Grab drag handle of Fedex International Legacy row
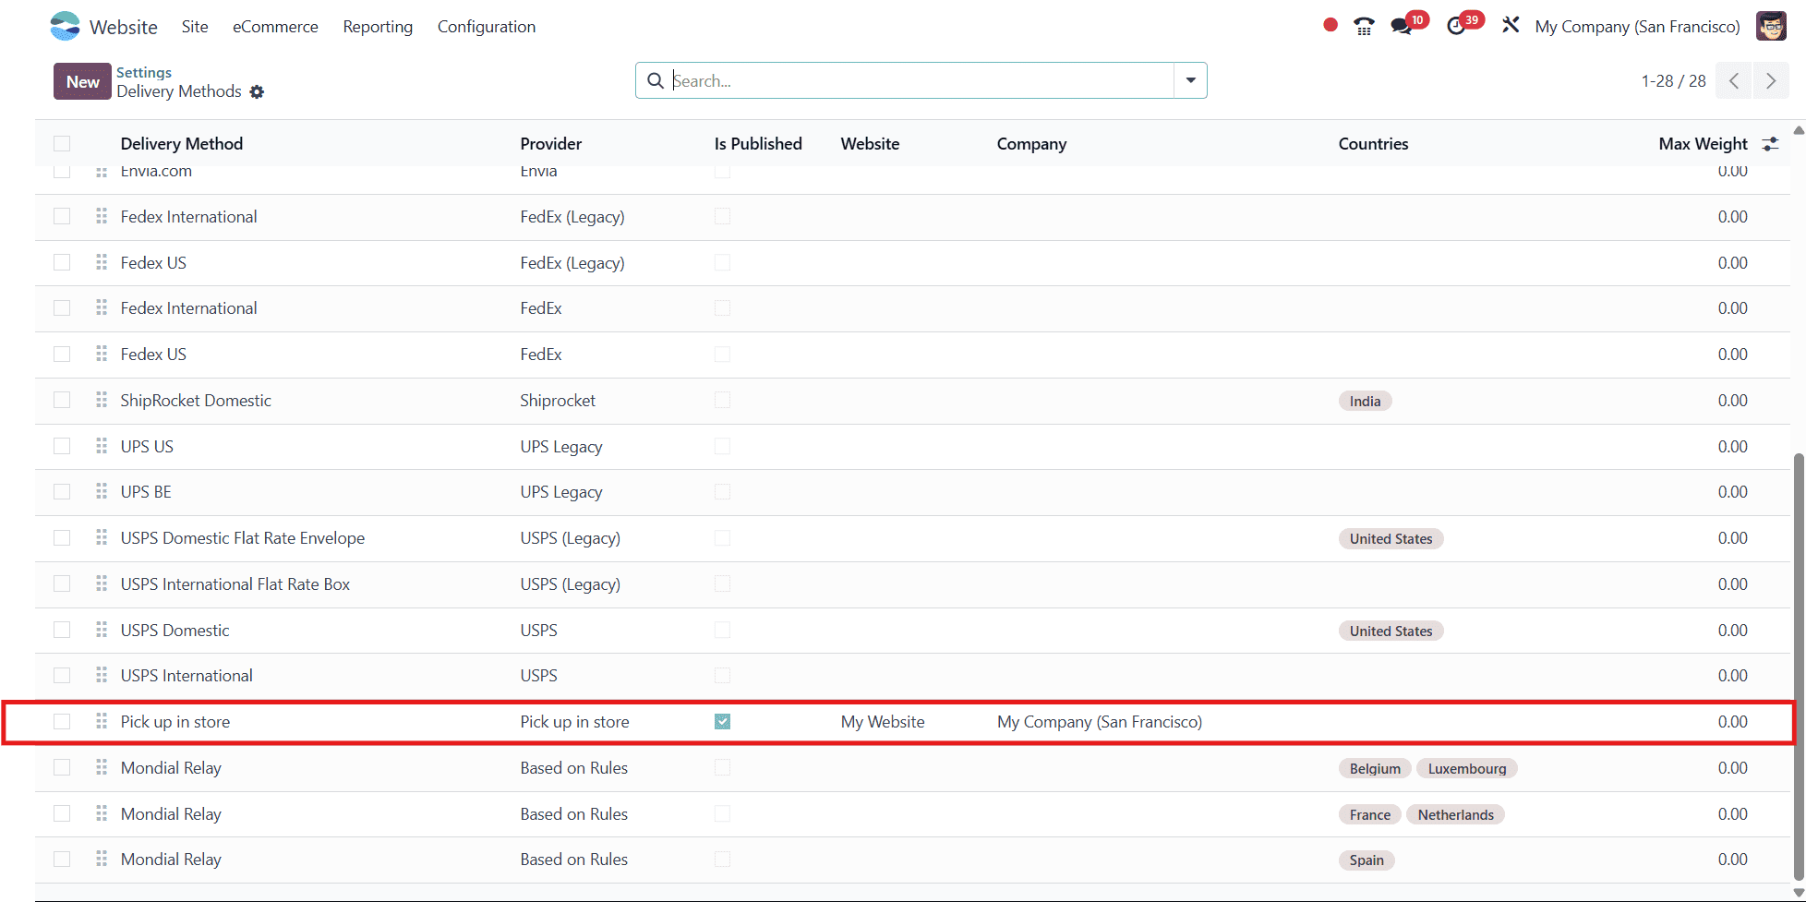 coord(102,216)
